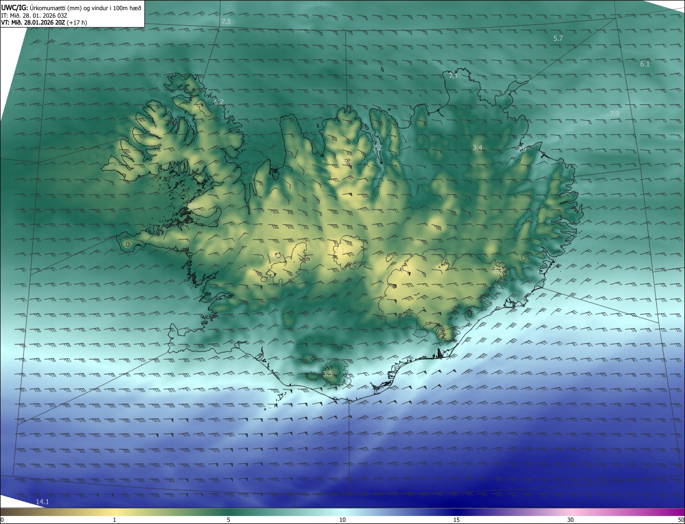Image resolution: width=685 pixels, height=524 pixels.
Task: Click the 3.4 value label
Action: coord(478,147)
